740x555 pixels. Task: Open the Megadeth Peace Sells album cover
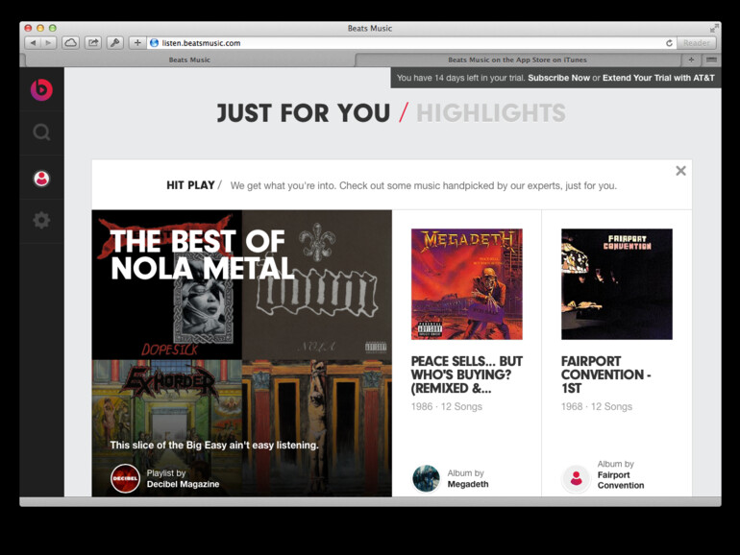click(x=467, y=284)
